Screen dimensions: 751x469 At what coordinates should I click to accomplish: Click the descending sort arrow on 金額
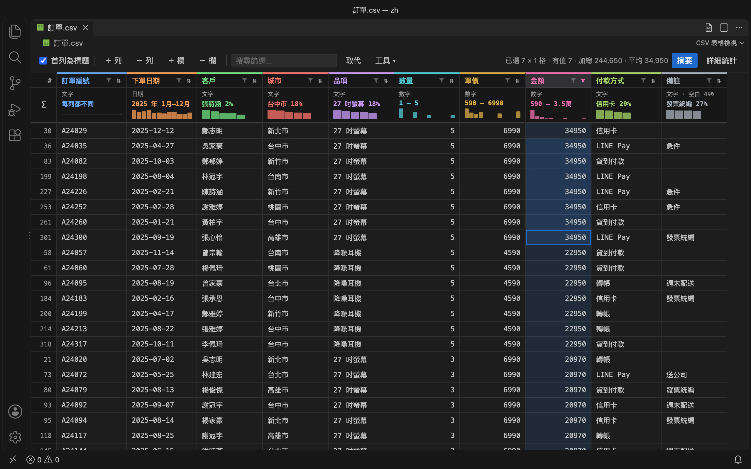point(583,81)
